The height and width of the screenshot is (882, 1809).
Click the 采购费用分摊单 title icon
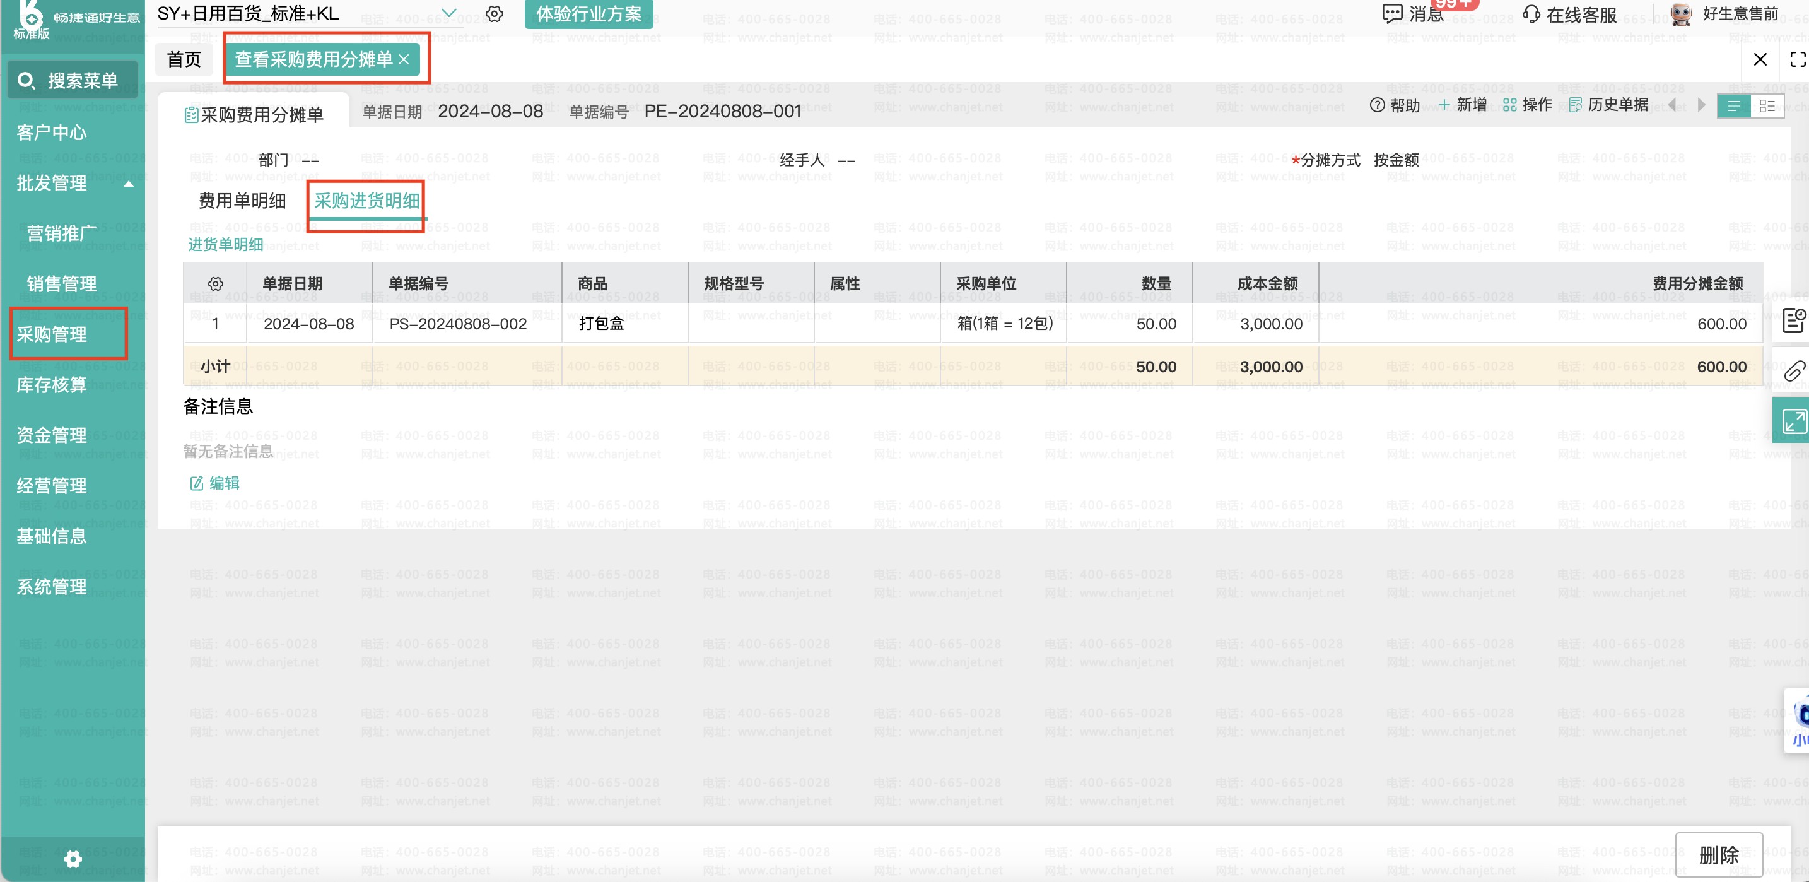pyautogui.click(x=190, y=115)
